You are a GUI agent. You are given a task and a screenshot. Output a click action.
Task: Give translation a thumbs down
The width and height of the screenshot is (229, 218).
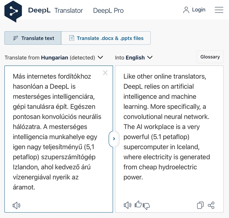pos(146,206)
